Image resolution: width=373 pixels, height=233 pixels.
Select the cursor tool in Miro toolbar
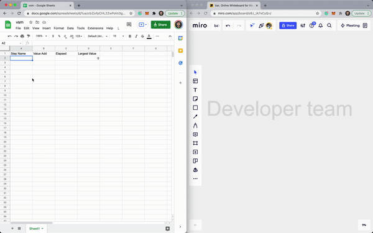pyautogui.click(x=195, y=72)
